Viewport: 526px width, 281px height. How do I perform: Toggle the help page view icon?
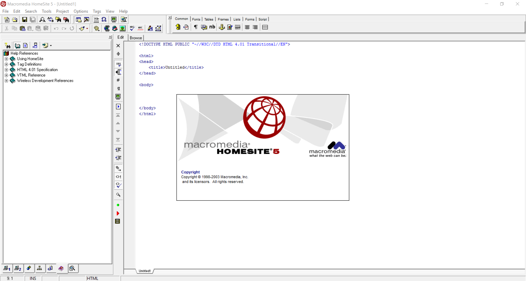point(25,46)
